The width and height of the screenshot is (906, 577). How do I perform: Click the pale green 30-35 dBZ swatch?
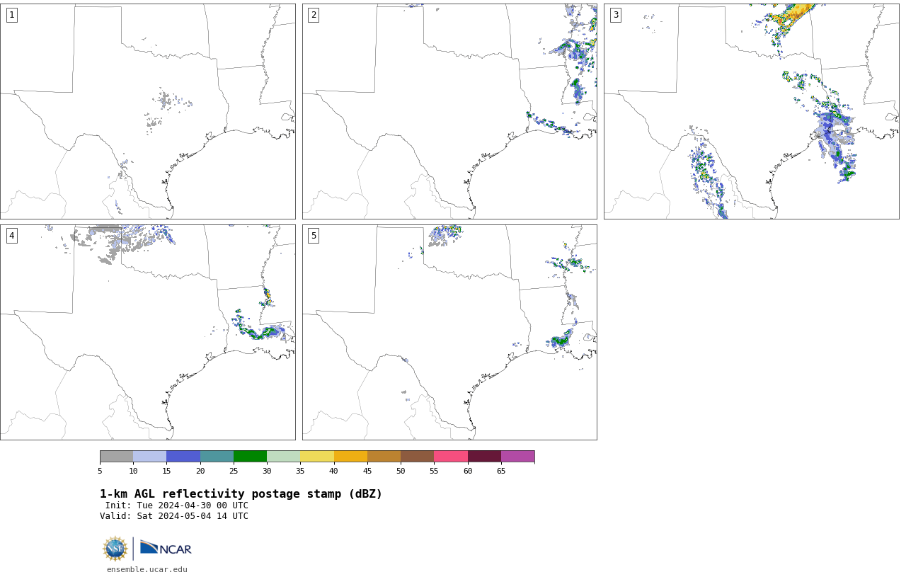coord(284,456)
